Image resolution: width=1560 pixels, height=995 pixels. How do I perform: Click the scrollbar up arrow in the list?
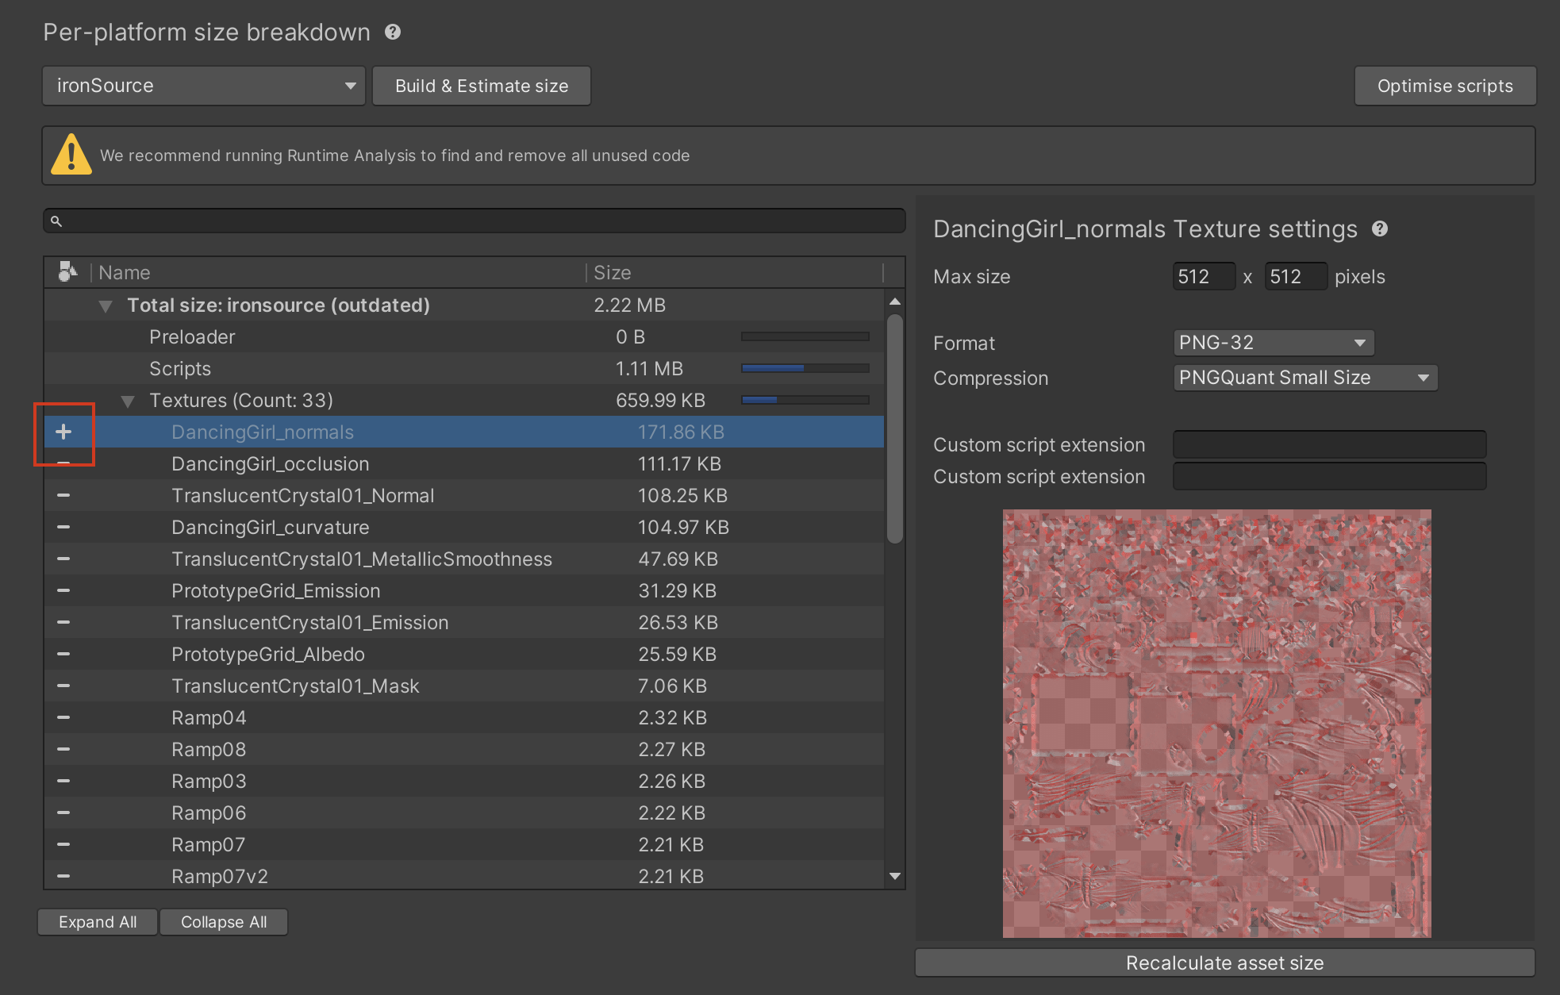pyautogui.click(x=894, y=302)
